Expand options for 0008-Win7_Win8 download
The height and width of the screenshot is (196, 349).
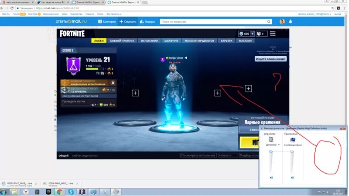click(36, 184)
